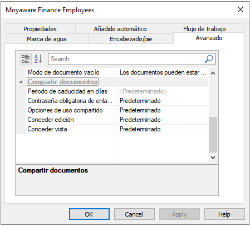The width and height of the screenshot is (250, 226).
Task: Click OK to confirm settings
Action: (89, 214)
